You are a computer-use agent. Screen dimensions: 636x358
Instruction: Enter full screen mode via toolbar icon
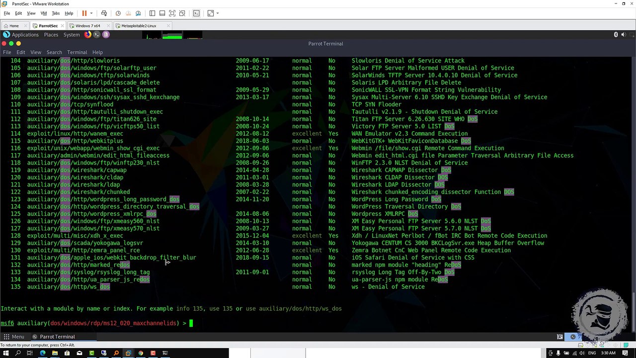(172, 13)
